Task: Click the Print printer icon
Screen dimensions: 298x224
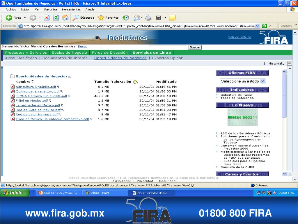Action: (148, 18)
